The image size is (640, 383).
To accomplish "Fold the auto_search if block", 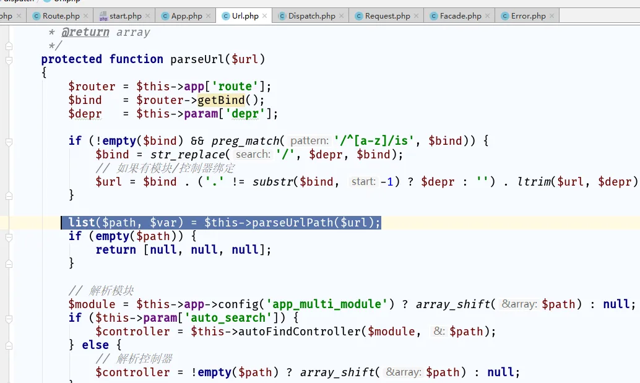I will (x=9, y=318).
